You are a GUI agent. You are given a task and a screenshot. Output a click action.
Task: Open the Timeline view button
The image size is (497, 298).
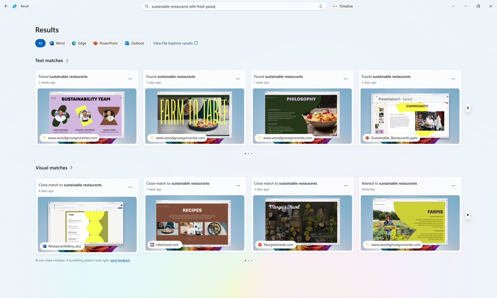343,6
